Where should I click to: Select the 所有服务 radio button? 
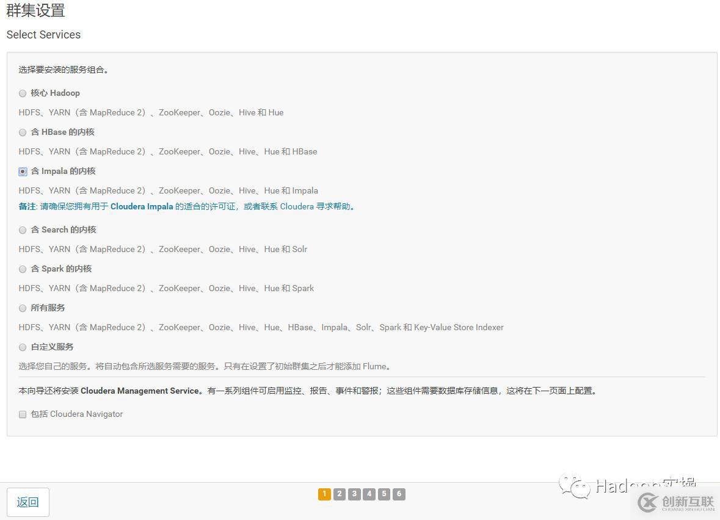pyautogui.click(x=23, y=308)
